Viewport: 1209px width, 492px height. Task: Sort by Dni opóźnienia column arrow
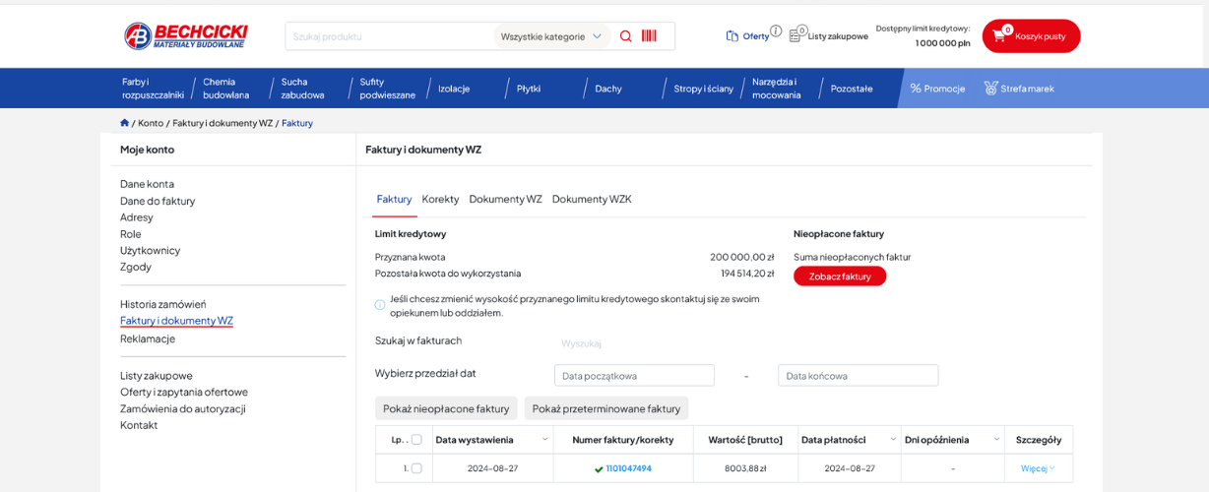tap(996, 439)
